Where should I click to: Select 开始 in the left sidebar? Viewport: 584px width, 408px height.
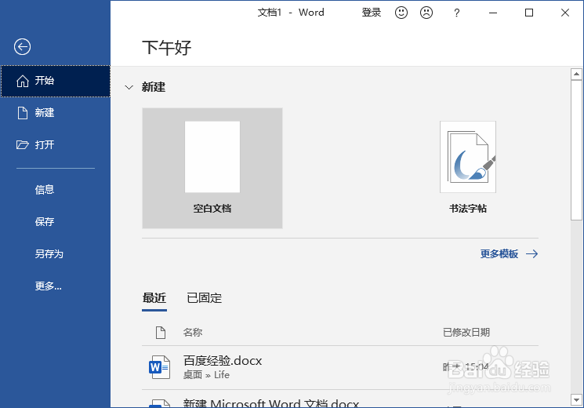coord(55,81)
